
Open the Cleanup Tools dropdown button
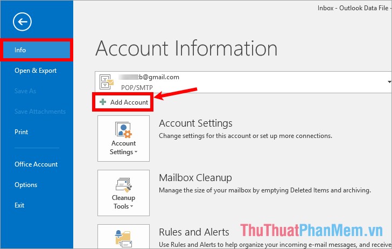coord(123,193)
